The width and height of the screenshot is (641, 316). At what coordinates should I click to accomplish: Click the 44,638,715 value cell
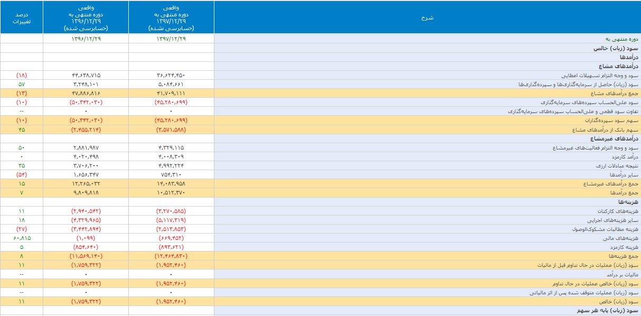(x=86, y=75)
